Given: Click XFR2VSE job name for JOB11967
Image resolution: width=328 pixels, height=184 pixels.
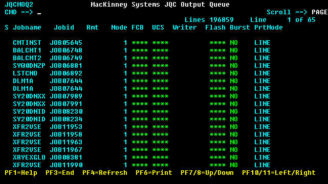Looking at the screenshot, I should [27, 150].
